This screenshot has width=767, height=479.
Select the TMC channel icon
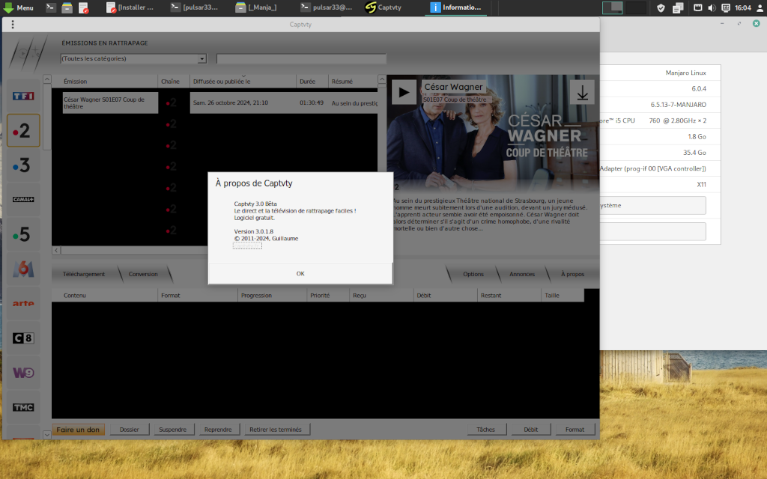click(x=22, y=407)
